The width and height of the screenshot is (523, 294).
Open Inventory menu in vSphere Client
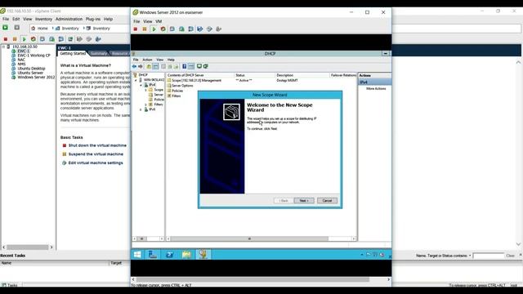tap(43, 19)
